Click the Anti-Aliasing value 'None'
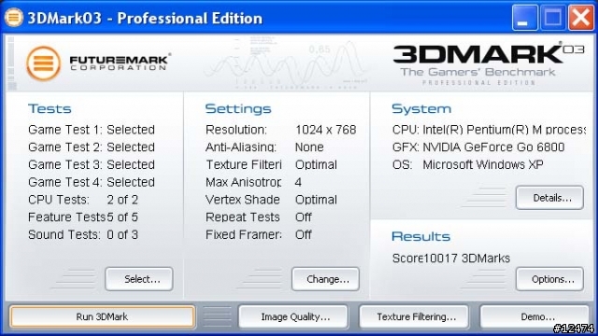Image resolution: width=598 pixels, height=336 pixels. [x=309, y=147]
